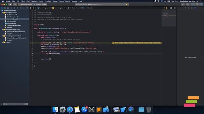
Task: Open the Source Control menu
Action: [x=64, y=1]
